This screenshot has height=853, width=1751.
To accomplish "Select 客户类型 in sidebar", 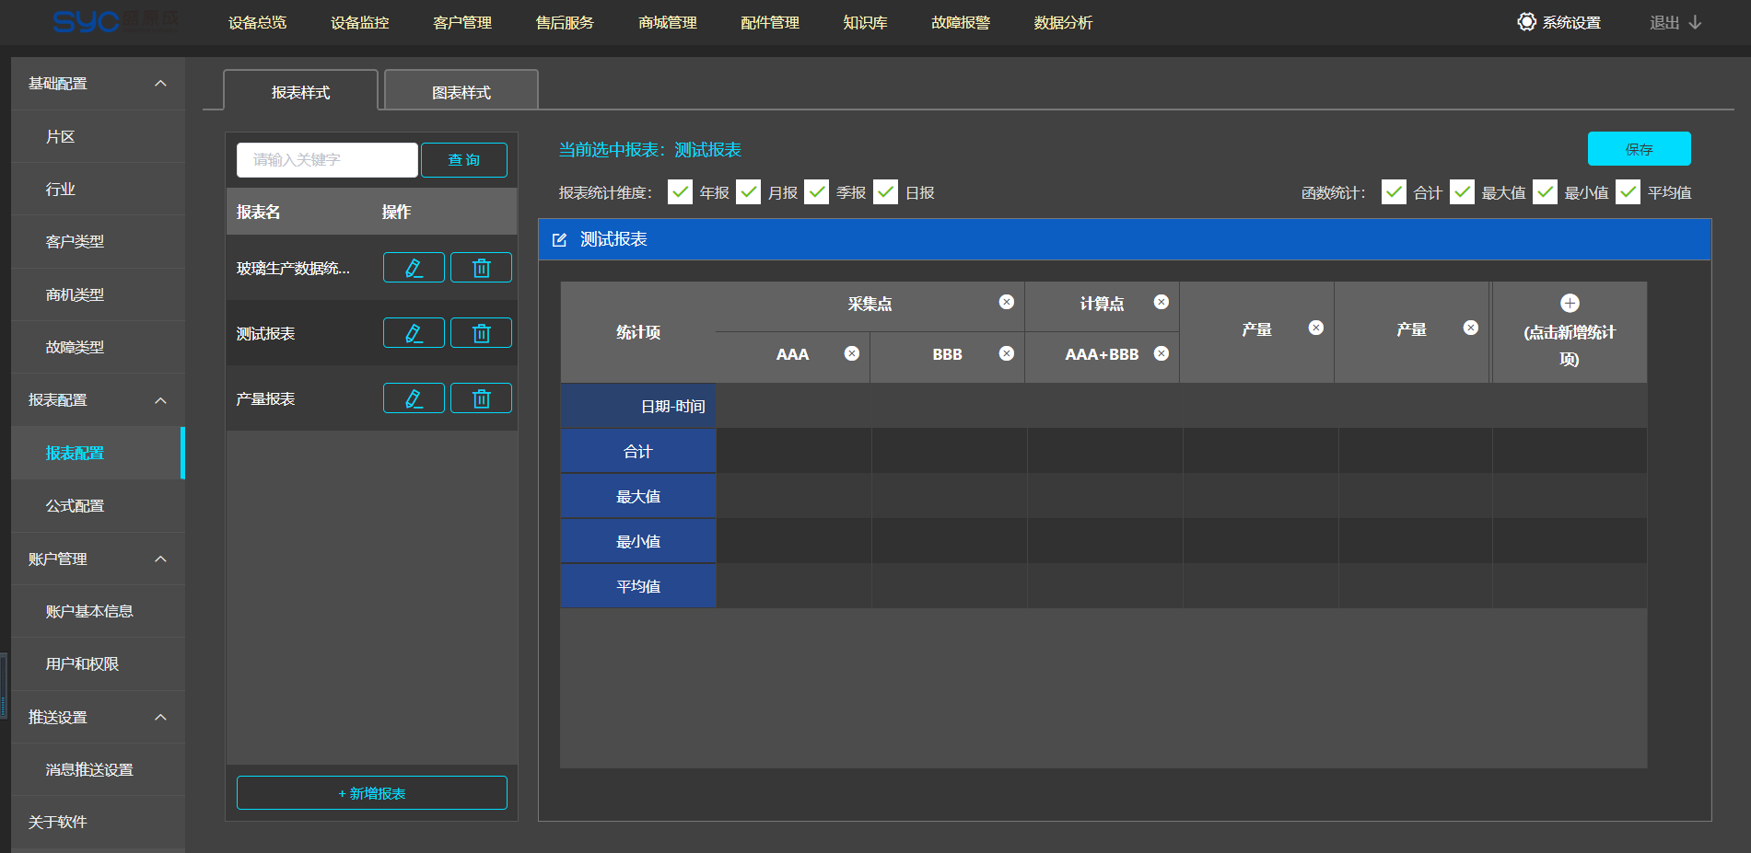I will pyautogui.click(x=98, y=241).
